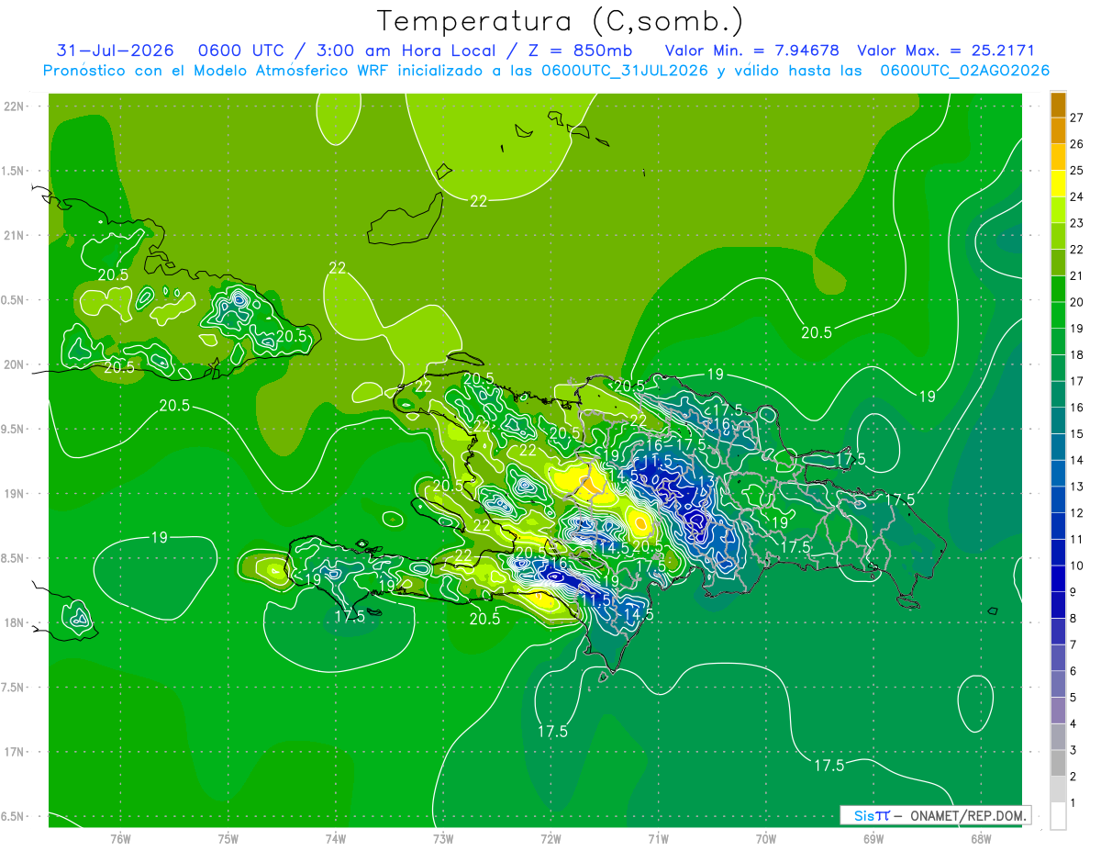1101x851 pixels.
Task: Click the initialization time "0600UTC_31JUL2026"
Action: [x=625, y=71]
